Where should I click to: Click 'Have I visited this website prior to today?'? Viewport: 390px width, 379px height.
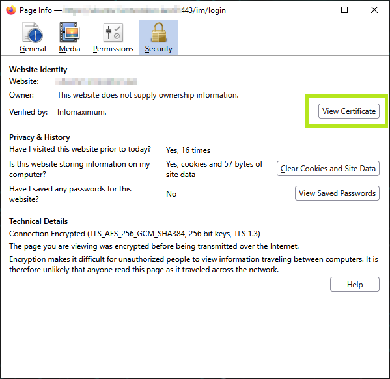[x=80, y=149]
